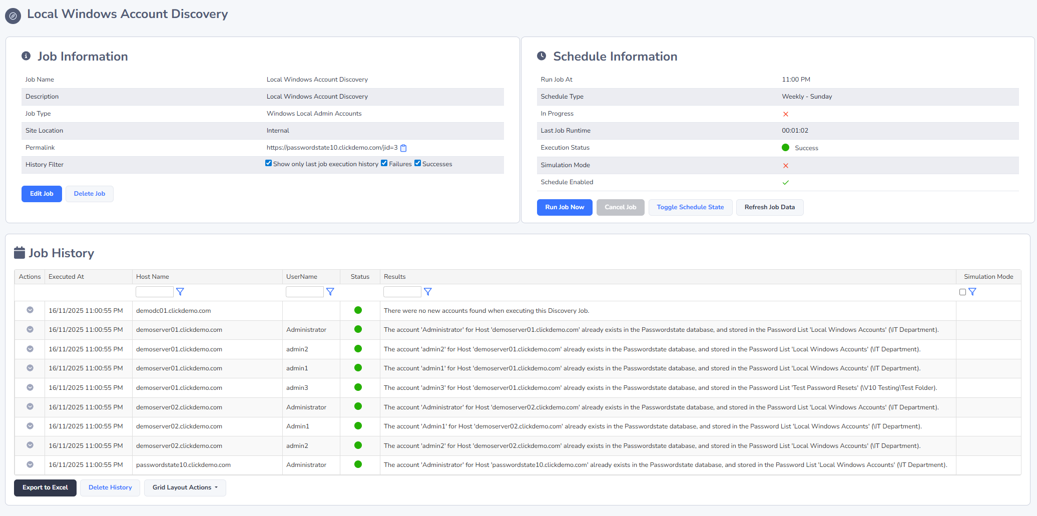Toggle the Failures history filter checkbox
This screenshot has height=516, width=1037.
coord(384,163)
